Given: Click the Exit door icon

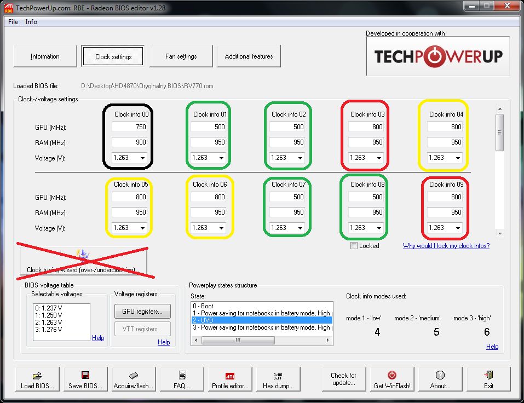Looking at the screenshot, I should (488, 375).
